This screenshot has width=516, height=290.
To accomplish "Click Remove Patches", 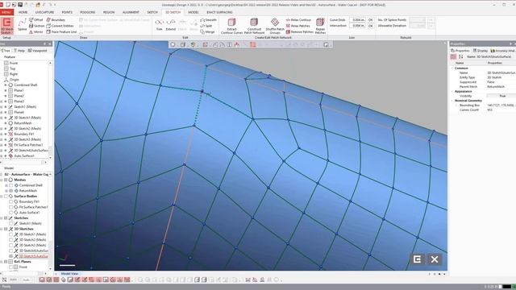I will [299, 32].
